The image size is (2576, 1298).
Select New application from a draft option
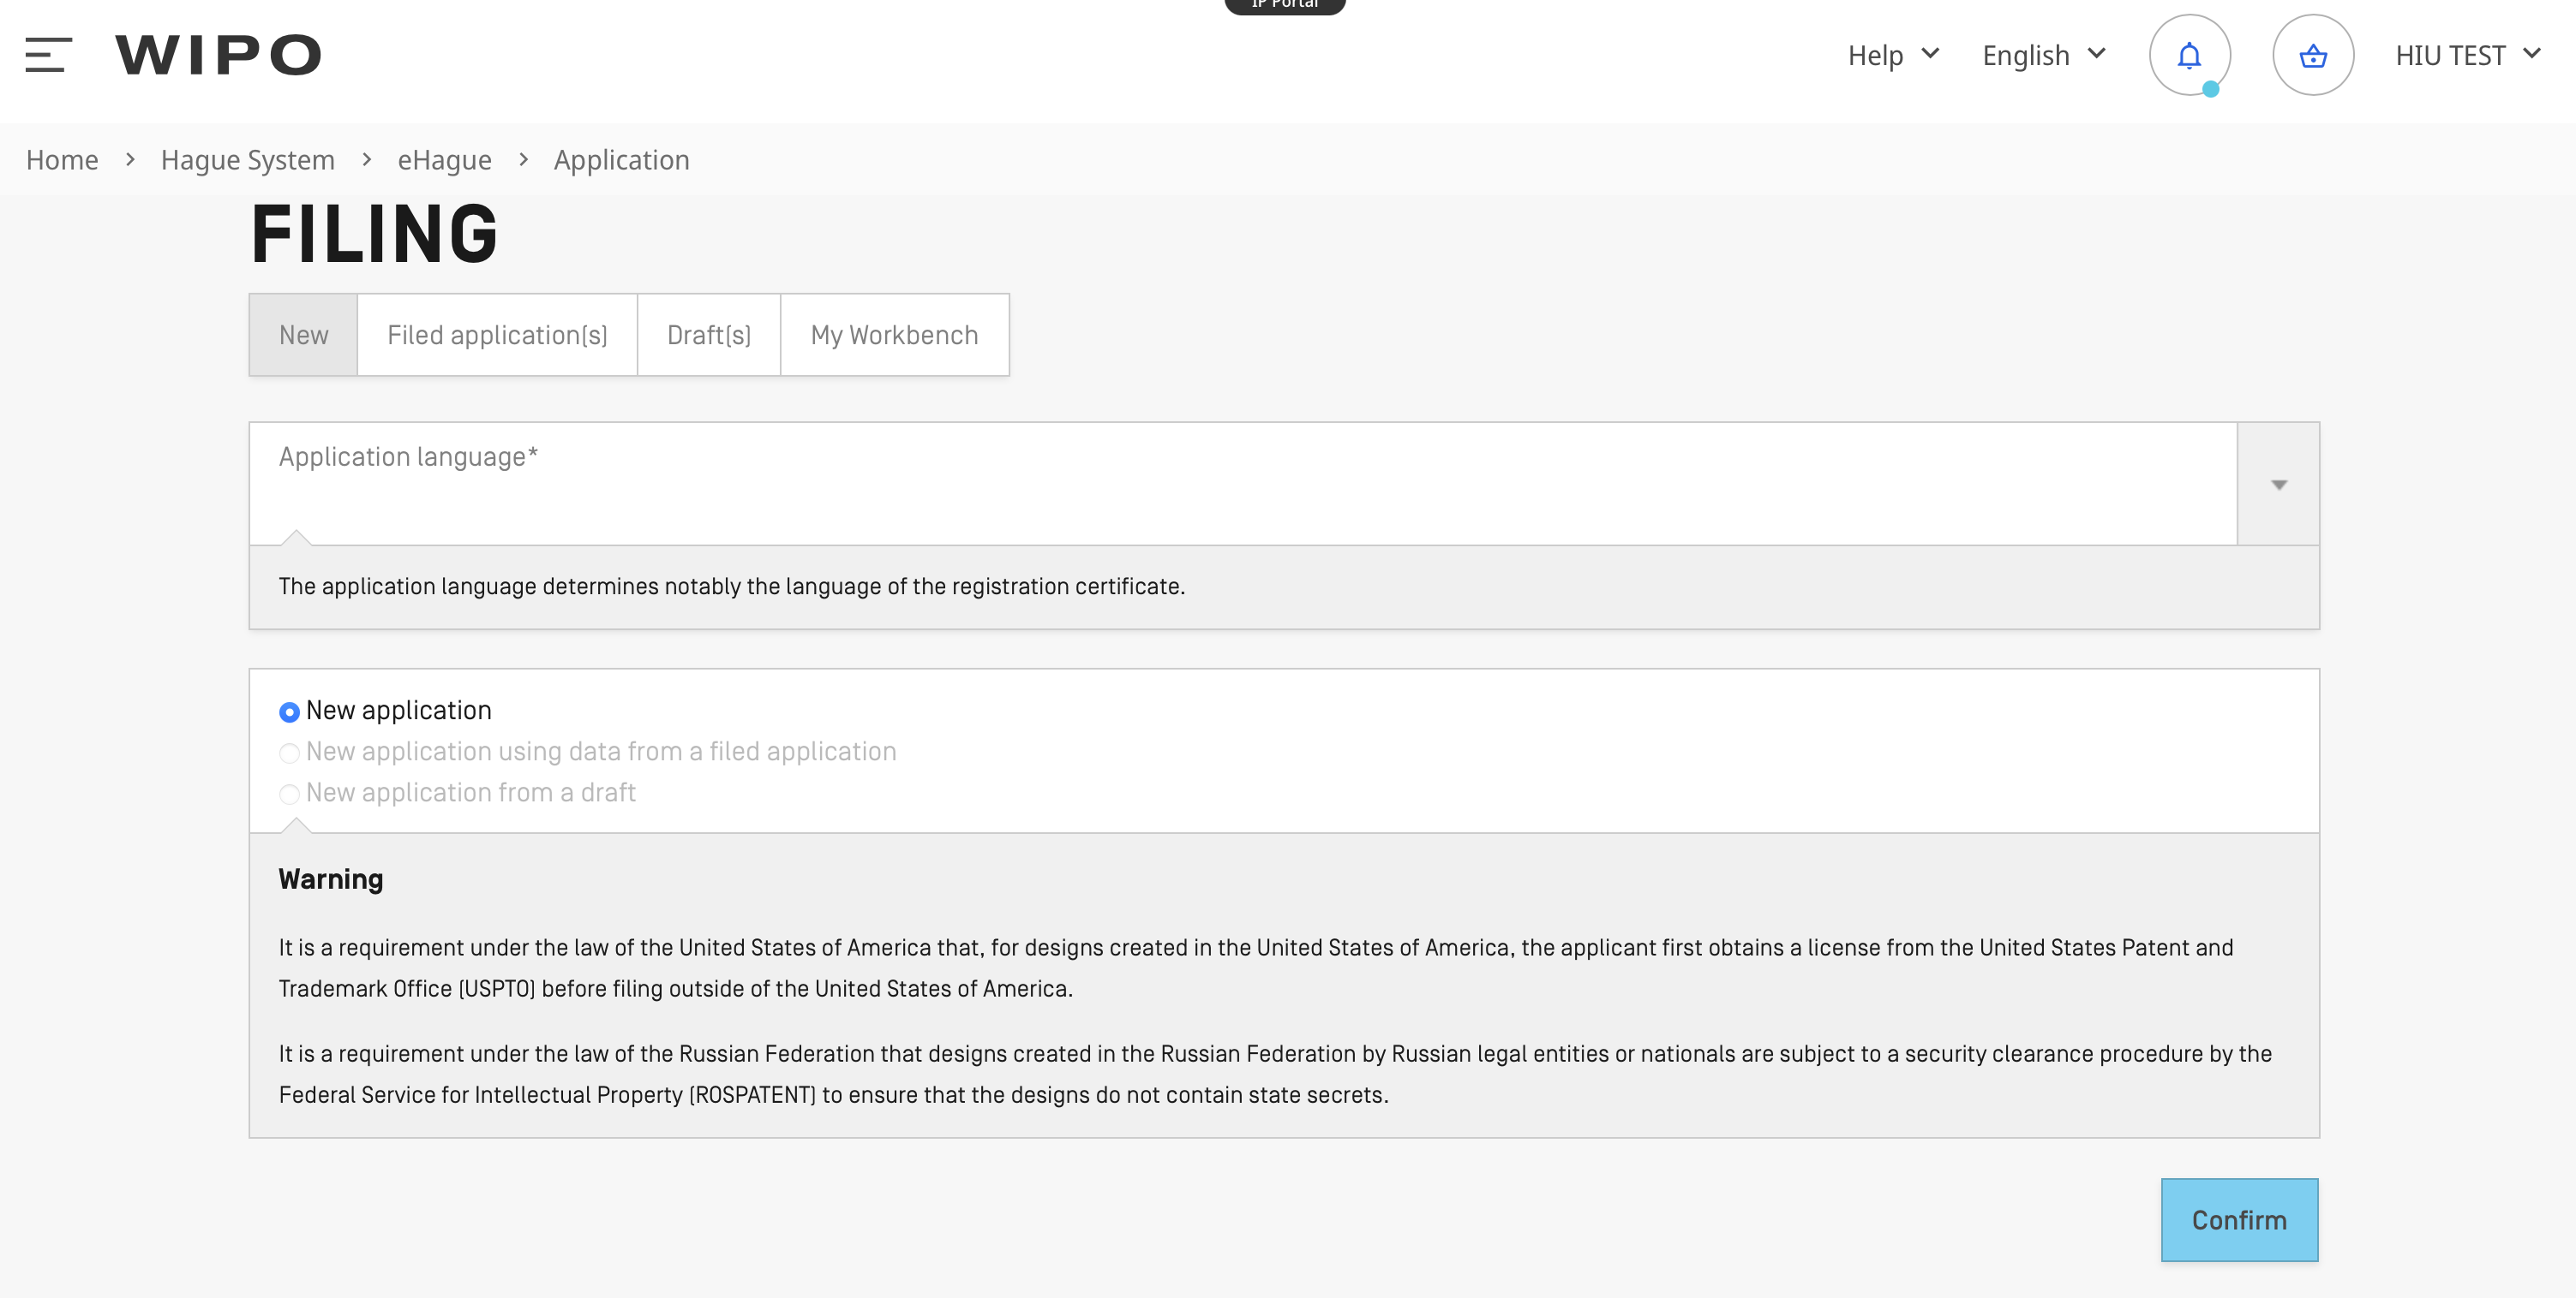pos(289,794)
